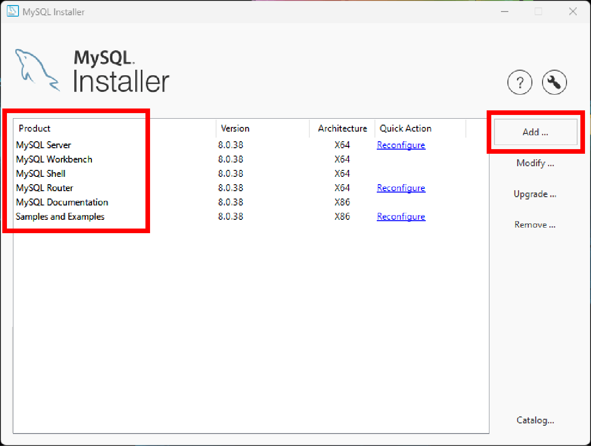This screenshot has height=446, width=591.
Task: Click the Add button to install new products
Action: (x=535, y=132)
